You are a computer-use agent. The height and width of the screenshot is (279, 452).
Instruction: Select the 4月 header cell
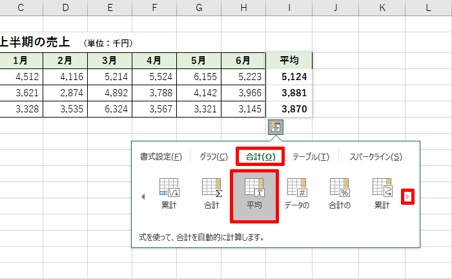[154, 61]
